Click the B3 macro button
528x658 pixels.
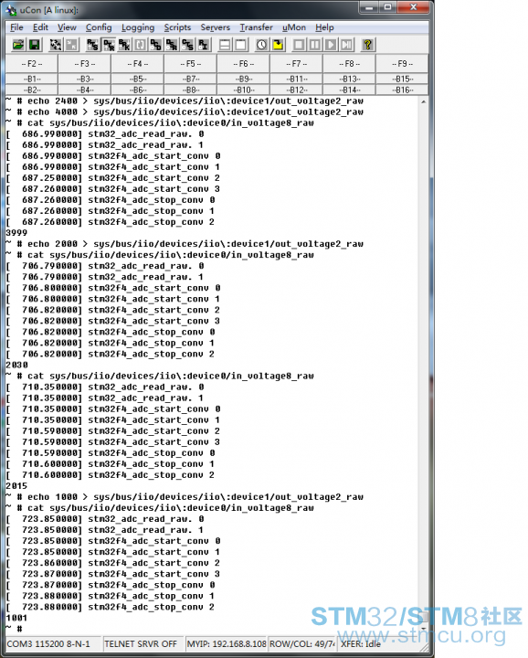point(85,79)
